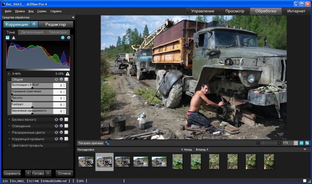Toggle the Освещение checkbox
This screenshot has width=312, height=184.
click(x=66, y=126)
